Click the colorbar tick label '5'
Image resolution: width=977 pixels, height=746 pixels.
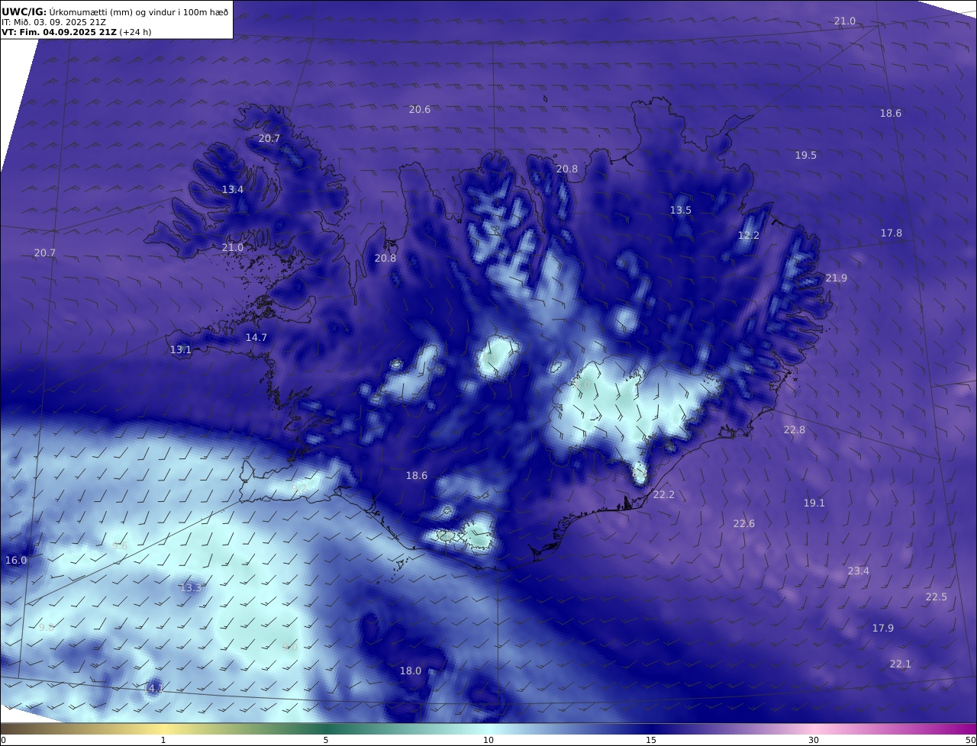point(326,740)
